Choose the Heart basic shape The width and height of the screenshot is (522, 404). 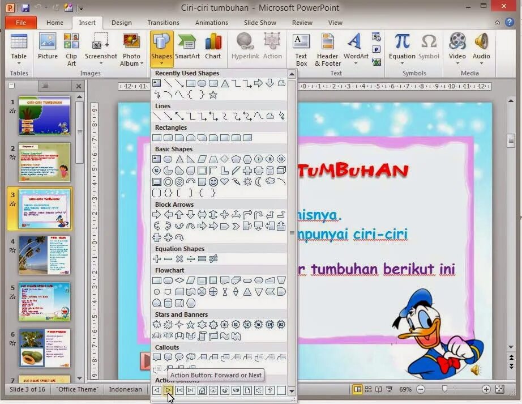tap(225, 181)
